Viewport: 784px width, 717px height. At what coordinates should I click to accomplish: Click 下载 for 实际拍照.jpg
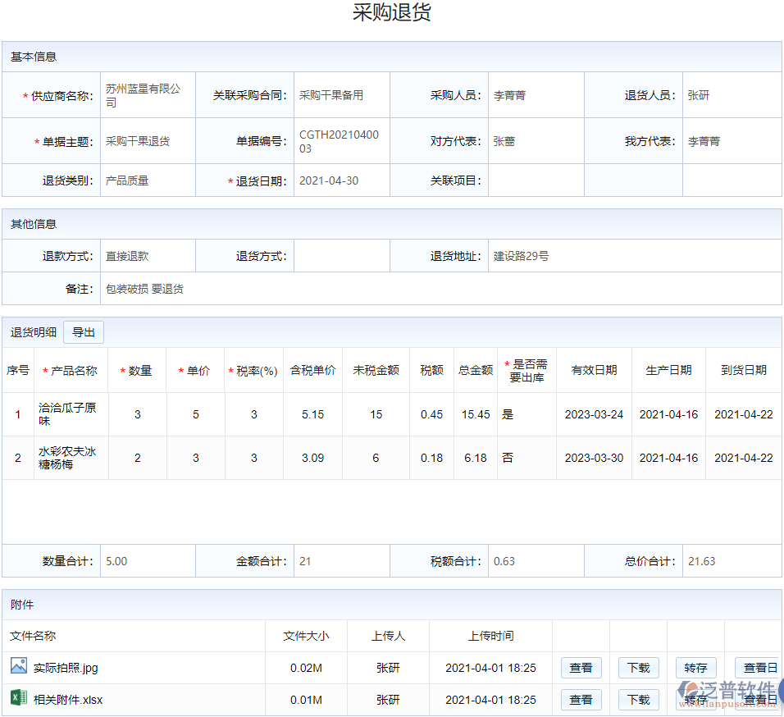pyautogui.click(x=638, y=667)
